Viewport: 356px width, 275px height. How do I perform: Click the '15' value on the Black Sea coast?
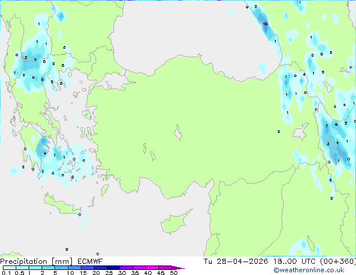point(265,24)
